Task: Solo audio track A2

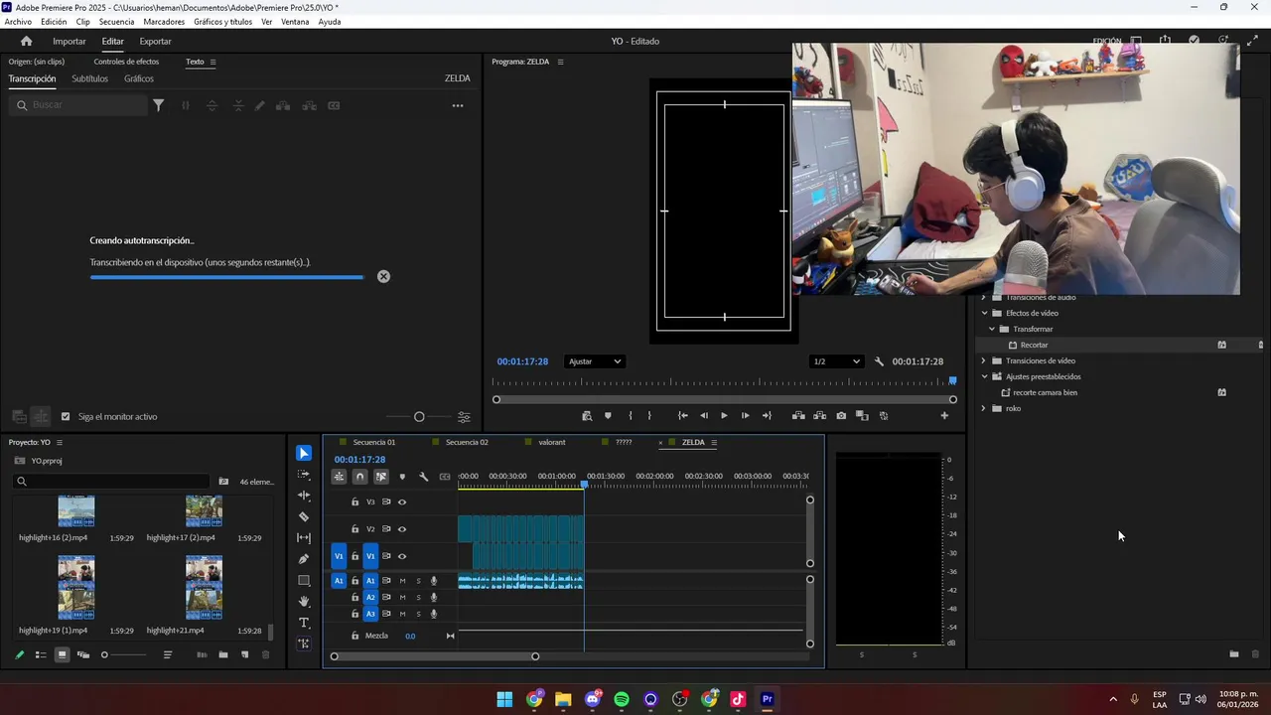Action: [x=418, y=598]
